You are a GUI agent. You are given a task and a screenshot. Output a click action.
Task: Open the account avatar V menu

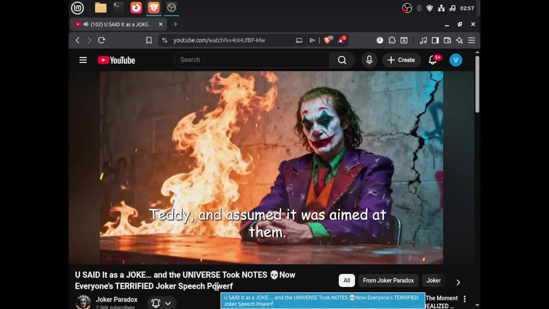pyautogui.click(x=456, y=60)
